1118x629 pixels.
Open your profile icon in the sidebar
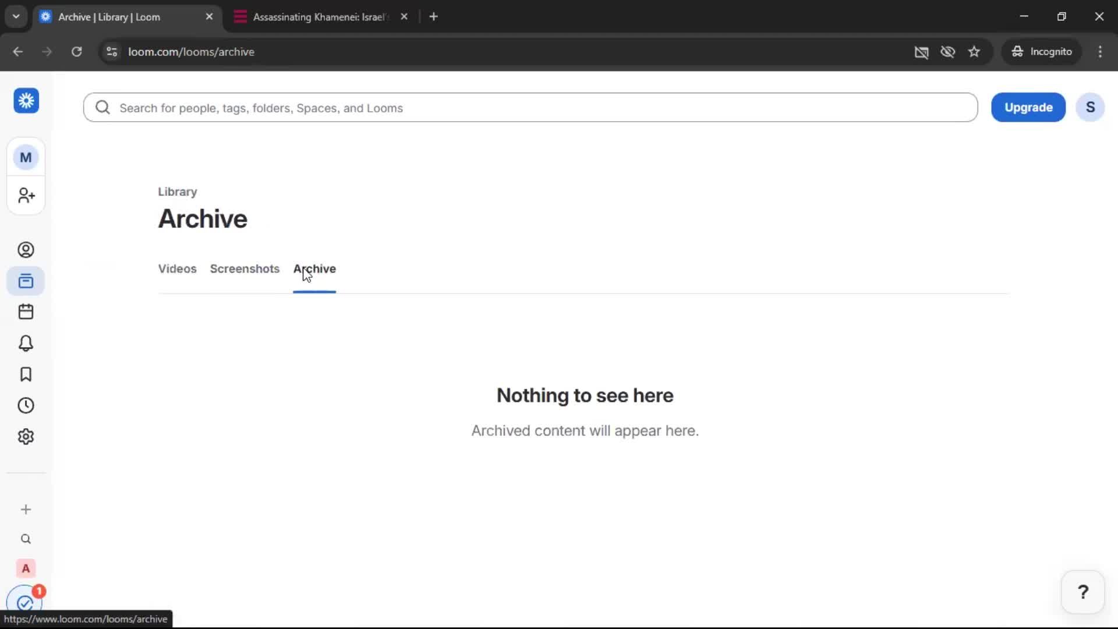tap(25, 250)
